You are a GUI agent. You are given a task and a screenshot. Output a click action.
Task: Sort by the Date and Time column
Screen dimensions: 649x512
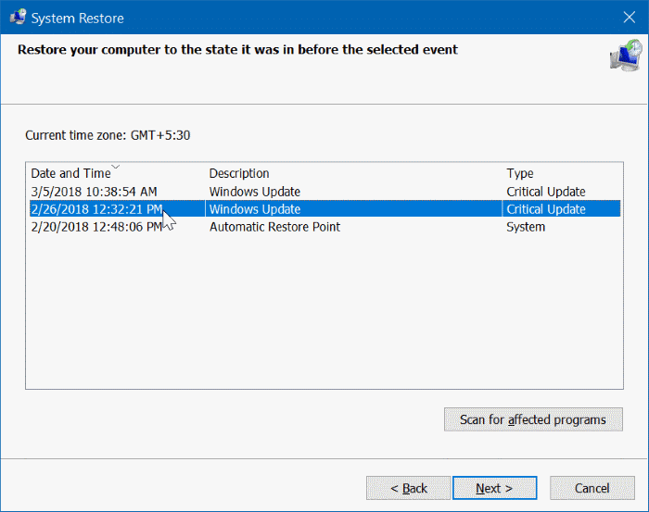click(70, 173)
